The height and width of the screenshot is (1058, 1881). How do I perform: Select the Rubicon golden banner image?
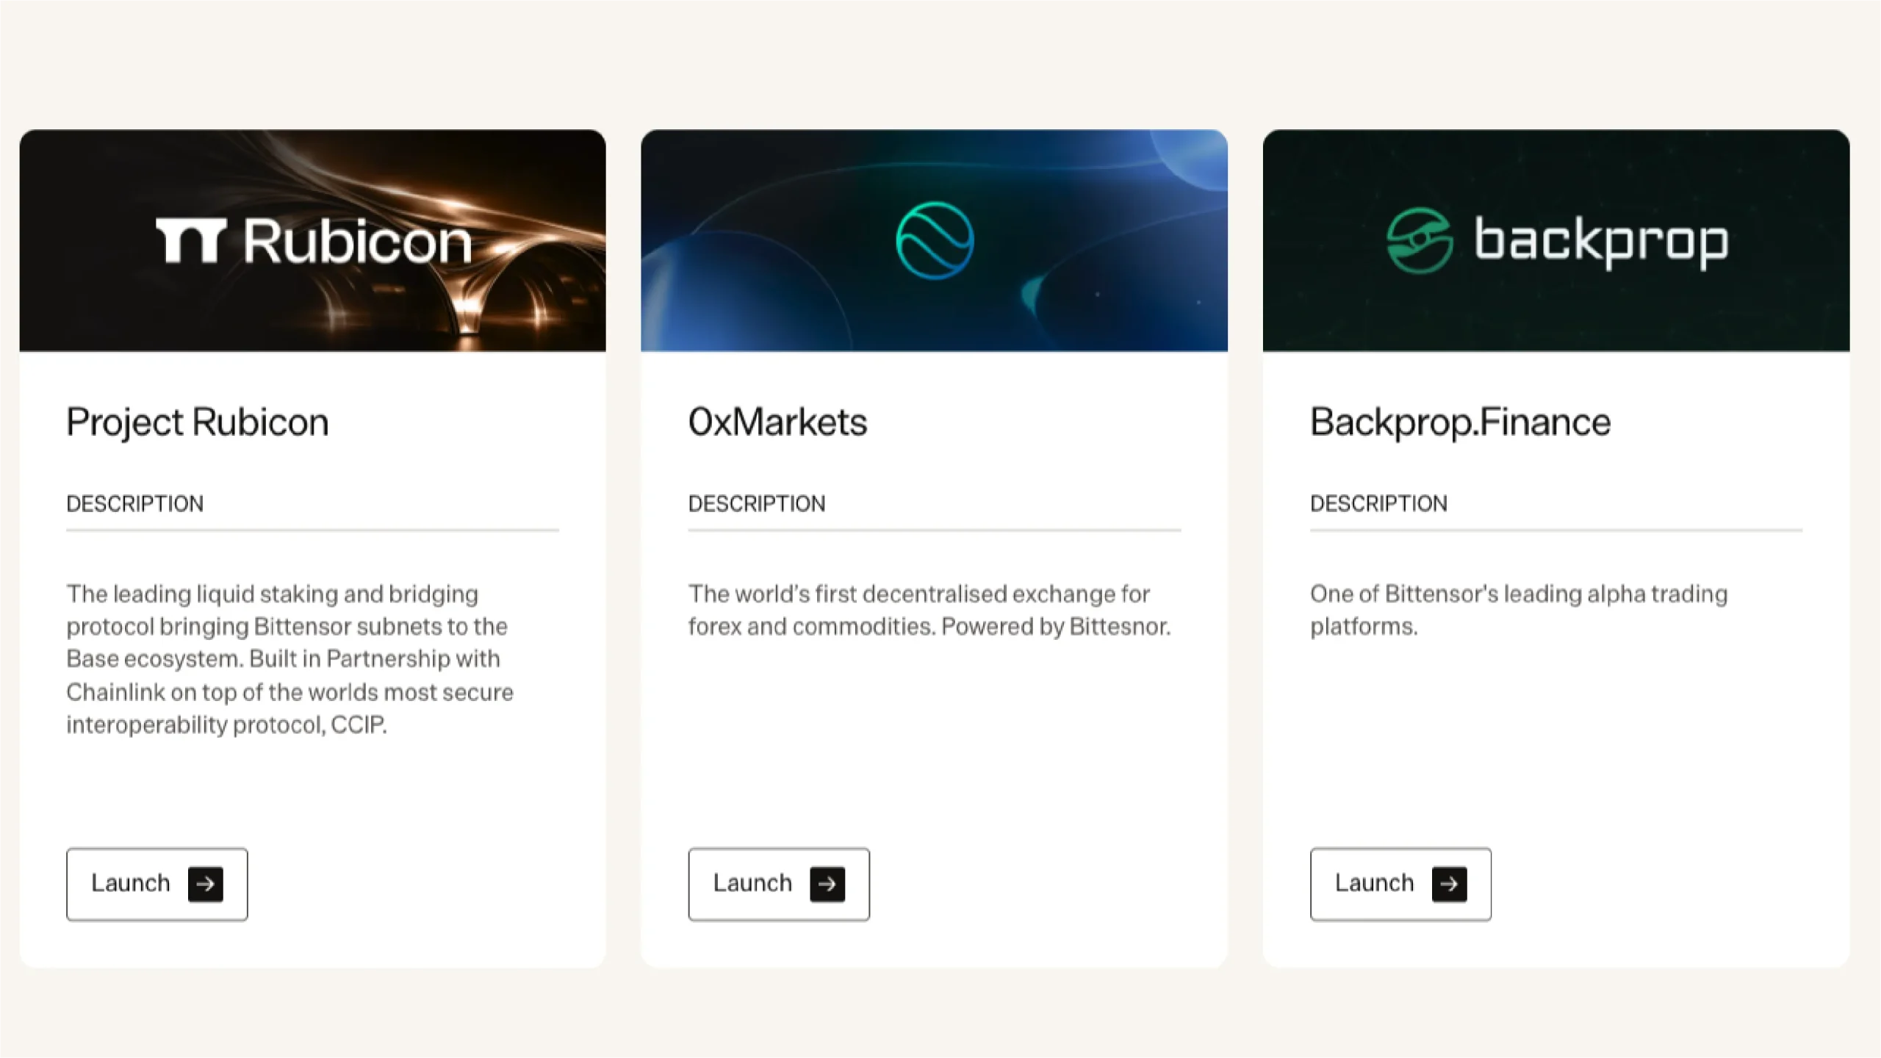tap(312, 240)
